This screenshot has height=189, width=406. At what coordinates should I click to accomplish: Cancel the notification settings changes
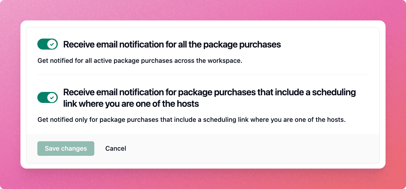116,148
